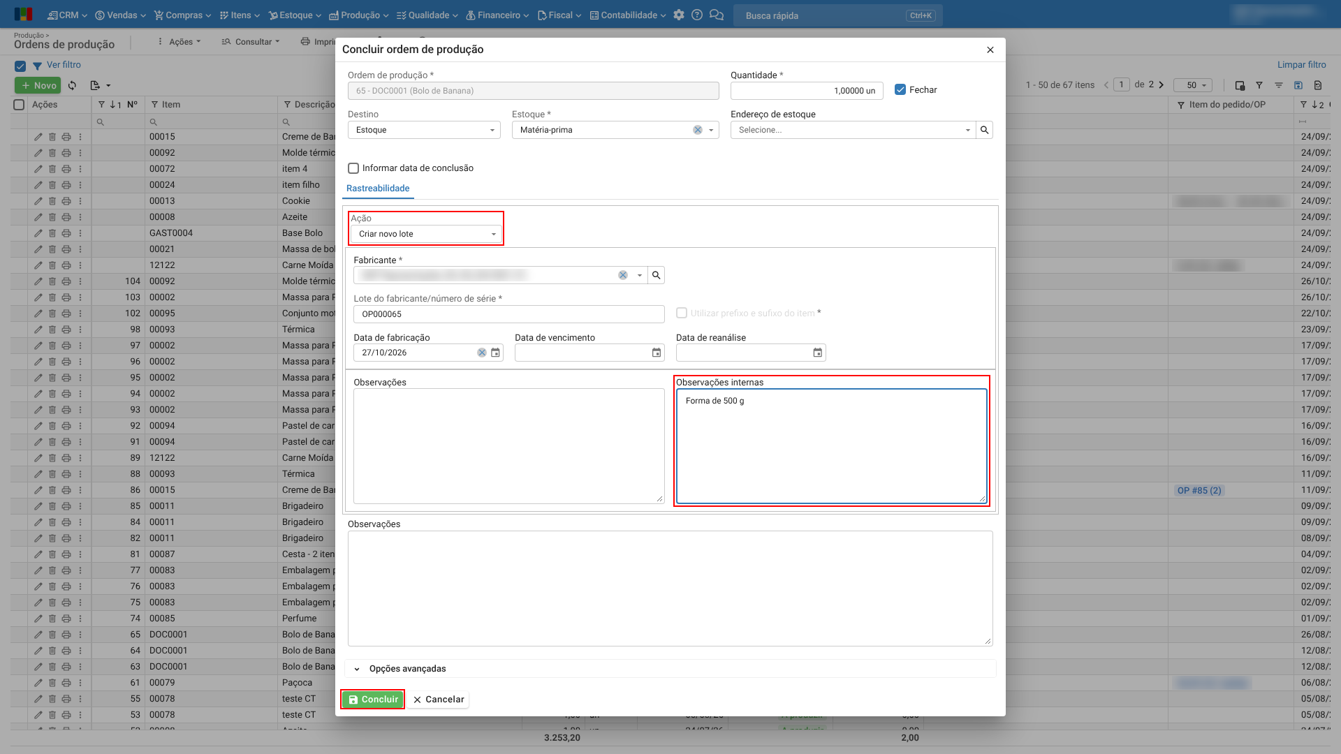Viewport: 1341px width, 754px height.
Task: Refresh the production orders list
Action: coord(72,85)
